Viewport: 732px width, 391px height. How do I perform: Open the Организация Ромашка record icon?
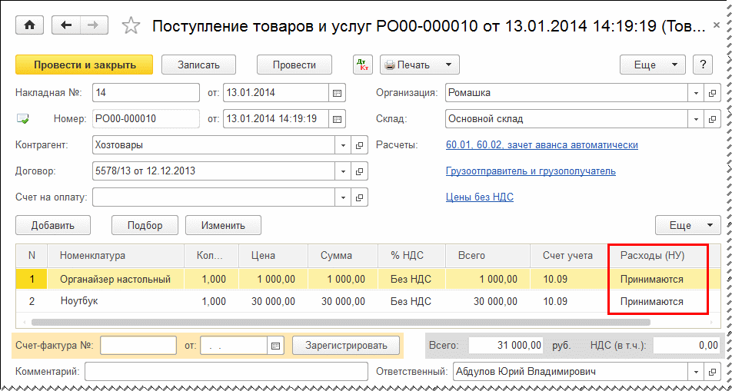click(x=713, y=93)
